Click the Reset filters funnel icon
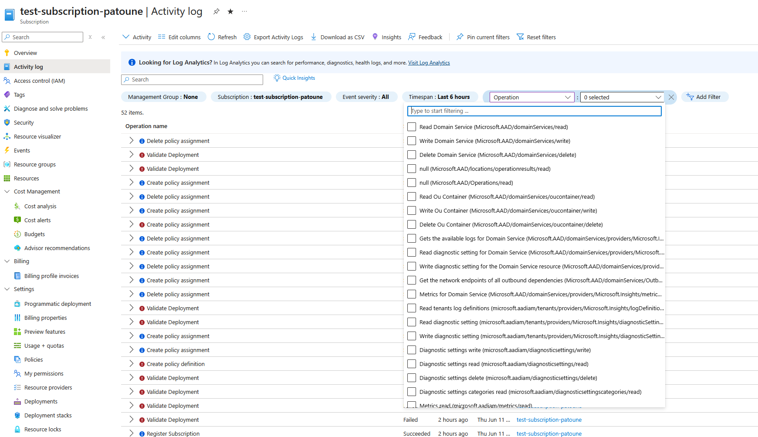Viewport: 758px width, 437px height. click(x=520, y=37)
